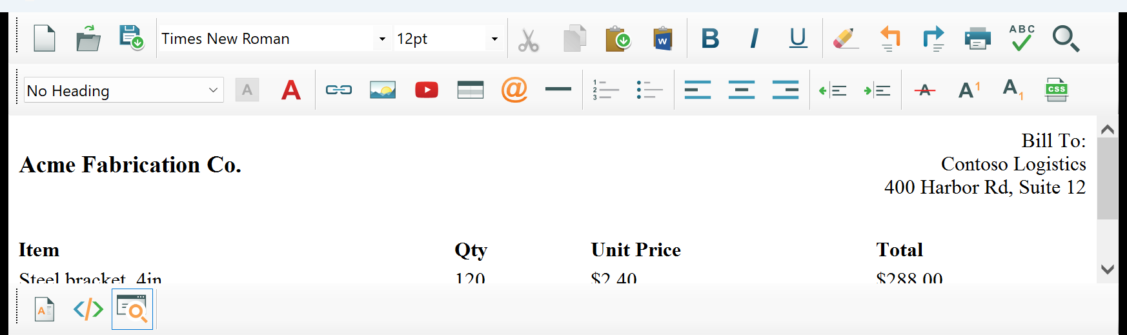Insert a horizontal line
1127x335 pixels.
click(x=558, y=90)
